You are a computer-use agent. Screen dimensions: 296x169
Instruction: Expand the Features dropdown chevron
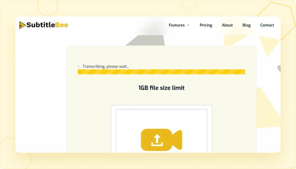(188, 25)
